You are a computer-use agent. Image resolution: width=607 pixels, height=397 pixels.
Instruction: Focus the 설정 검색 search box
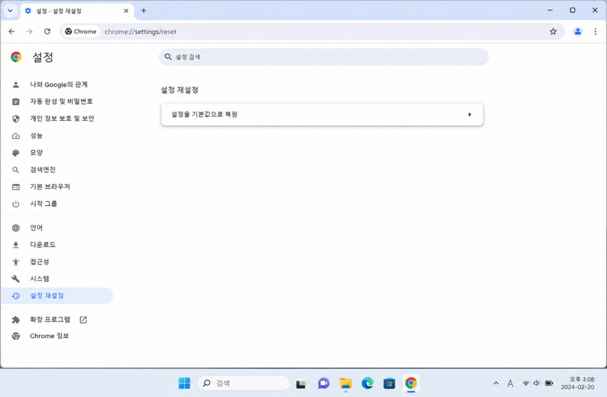click(x=324, y=57)
